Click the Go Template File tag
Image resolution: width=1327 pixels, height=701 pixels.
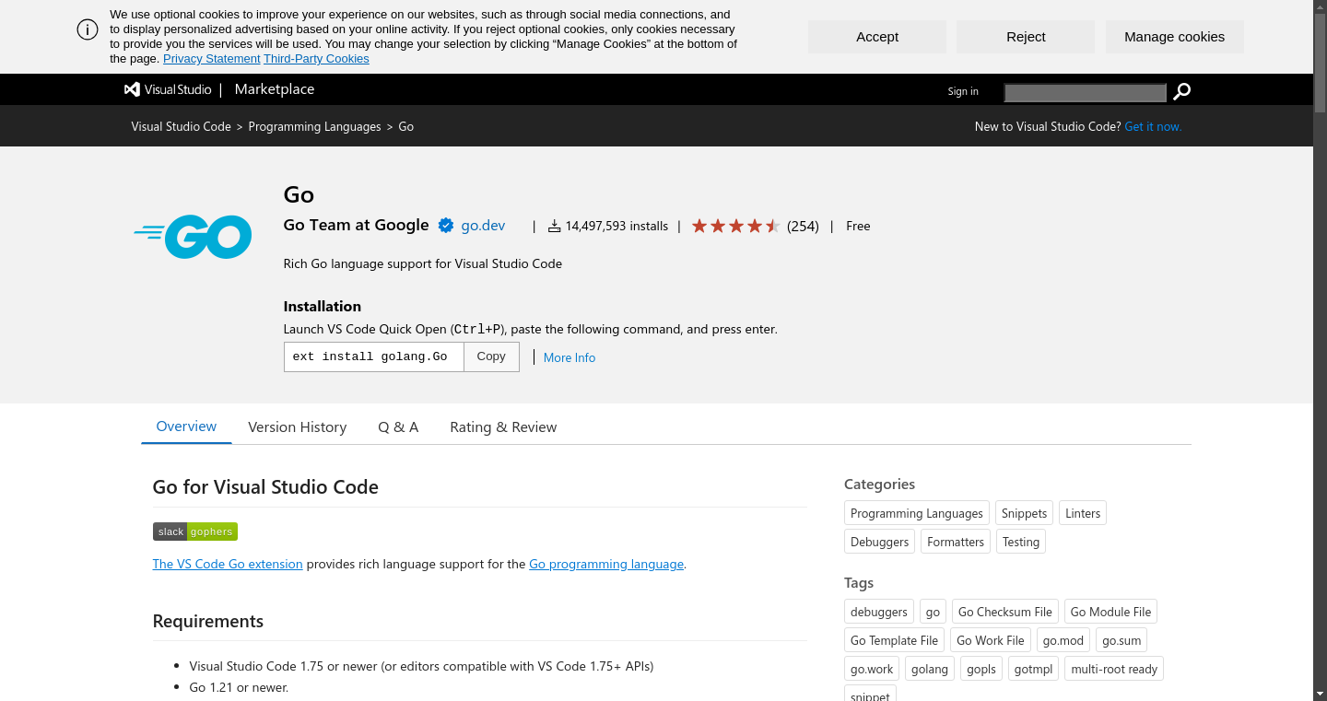tap(894, 640)
